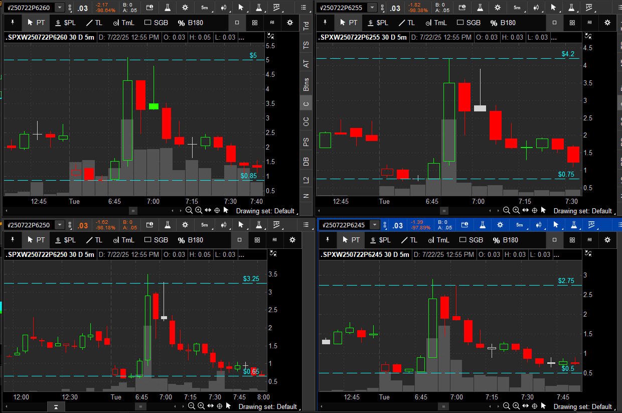Select the SGB rectangle tool in the P6245 chart

click(472, 240)
